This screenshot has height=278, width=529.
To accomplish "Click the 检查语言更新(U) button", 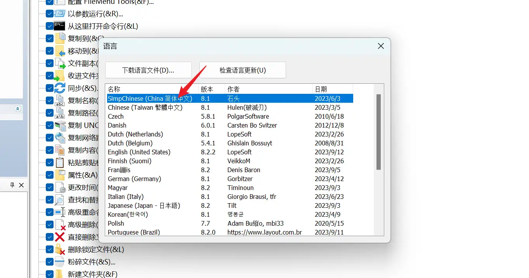I will click(242, 70).
